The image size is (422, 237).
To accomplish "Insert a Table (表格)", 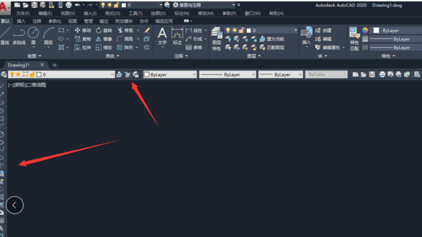I will point(194,47).
